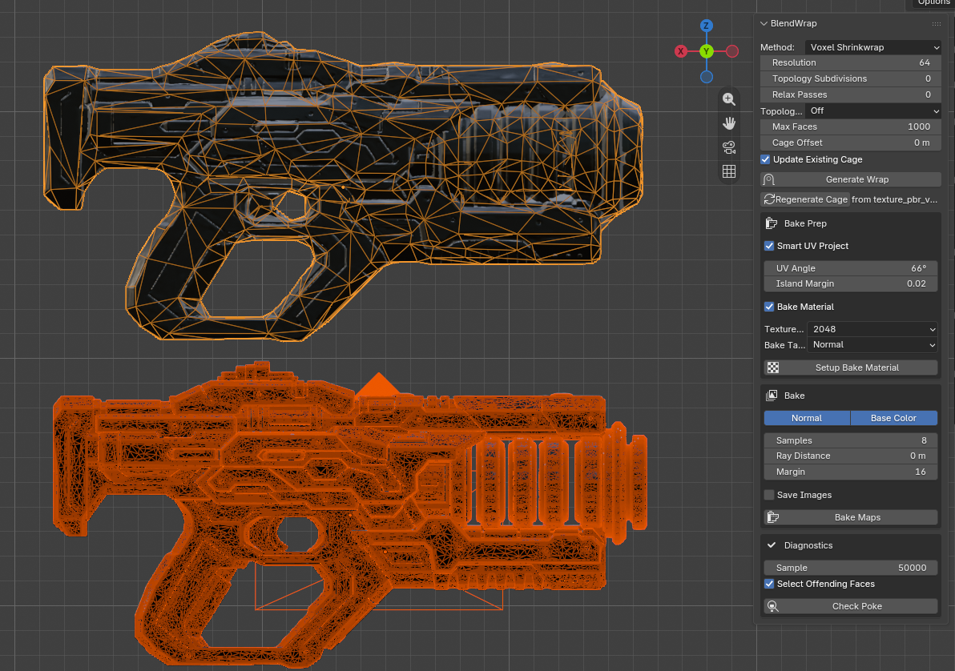Run the Check Poke diagnostic button
The height and width of the screenshot is (671, 955).
851,606
